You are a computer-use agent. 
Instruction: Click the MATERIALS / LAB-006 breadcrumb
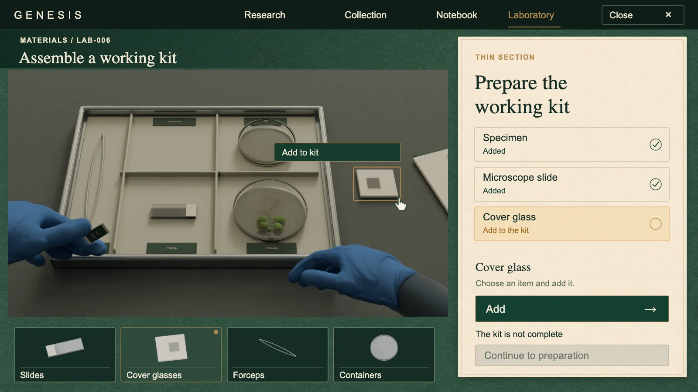coord(65,40)
